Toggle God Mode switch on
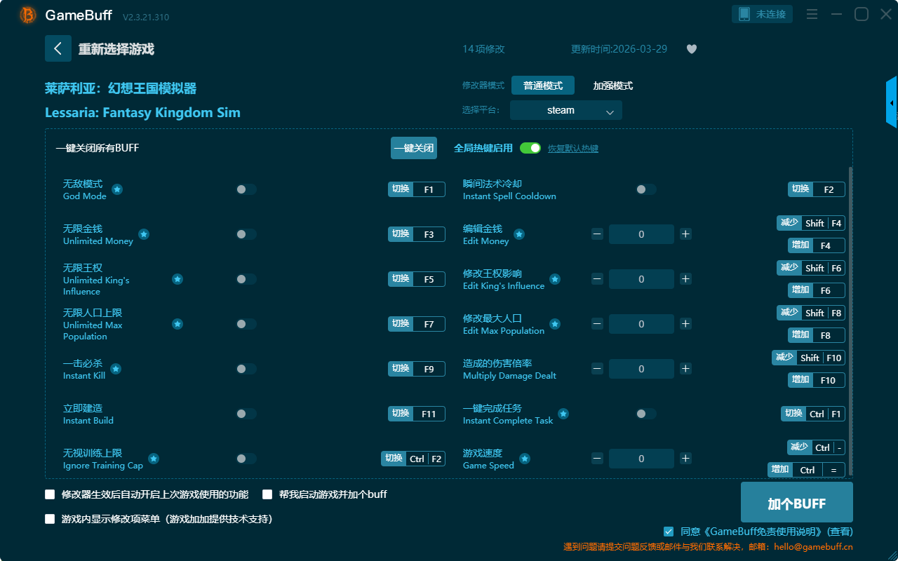The height and width of the screenshot is (561, 898). tap(246, 189)
